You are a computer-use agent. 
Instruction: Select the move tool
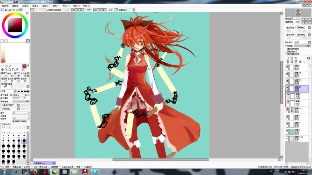[x=2, y=70]
